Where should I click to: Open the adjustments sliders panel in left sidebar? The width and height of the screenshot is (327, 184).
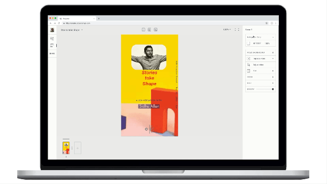(x=52, y=38)
